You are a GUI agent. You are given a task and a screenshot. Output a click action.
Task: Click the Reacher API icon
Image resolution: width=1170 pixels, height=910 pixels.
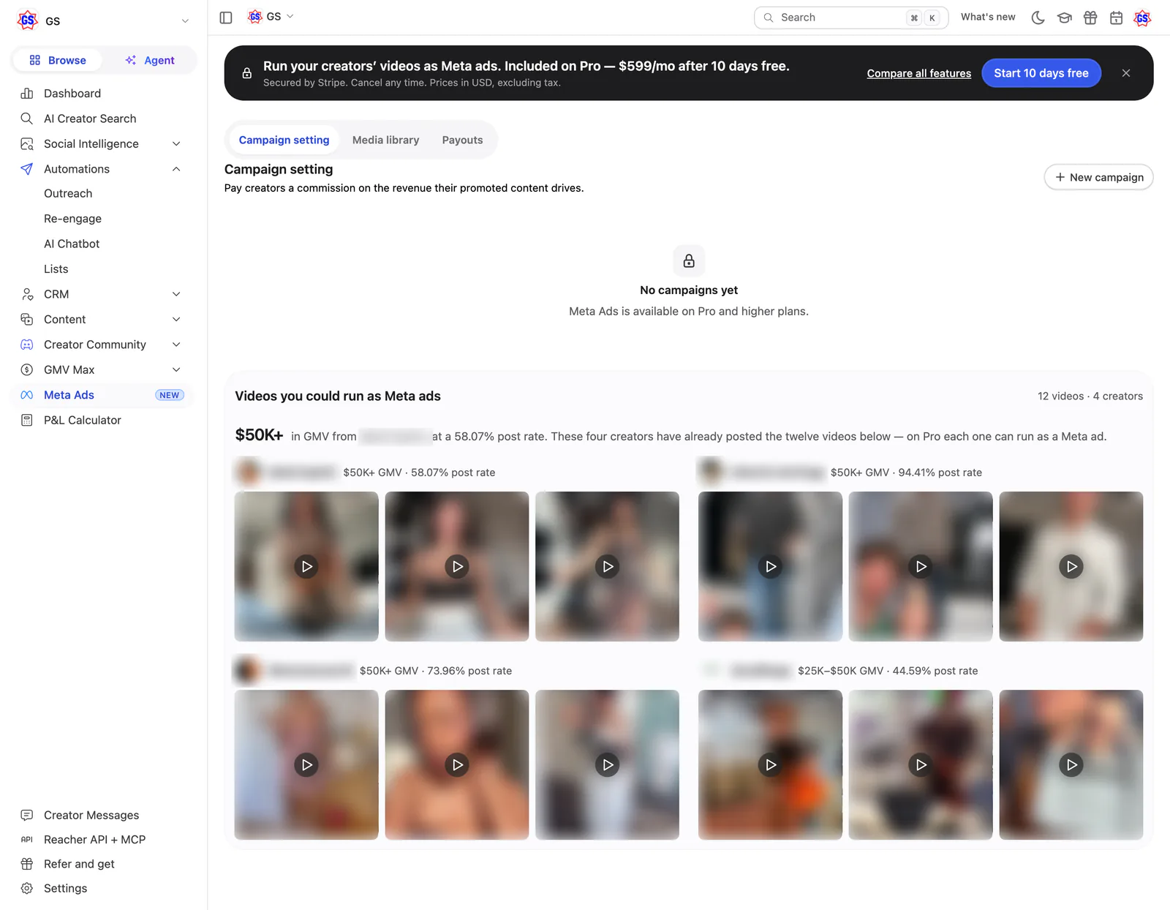coord(27,840)
